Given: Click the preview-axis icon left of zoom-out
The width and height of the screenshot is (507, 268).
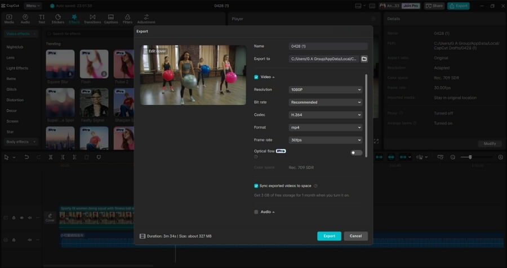Looking at the screenshot, I should (x=440, y=157).
